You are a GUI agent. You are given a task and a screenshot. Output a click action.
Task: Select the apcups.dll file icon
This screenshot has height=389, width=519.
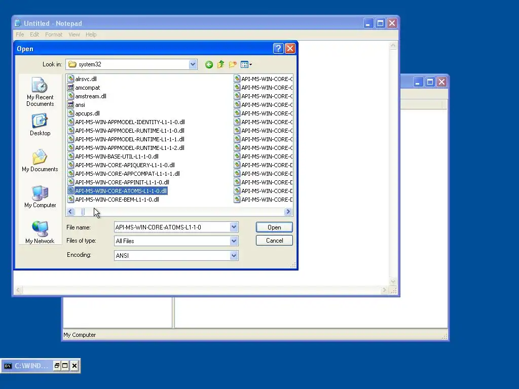point(70,113)
